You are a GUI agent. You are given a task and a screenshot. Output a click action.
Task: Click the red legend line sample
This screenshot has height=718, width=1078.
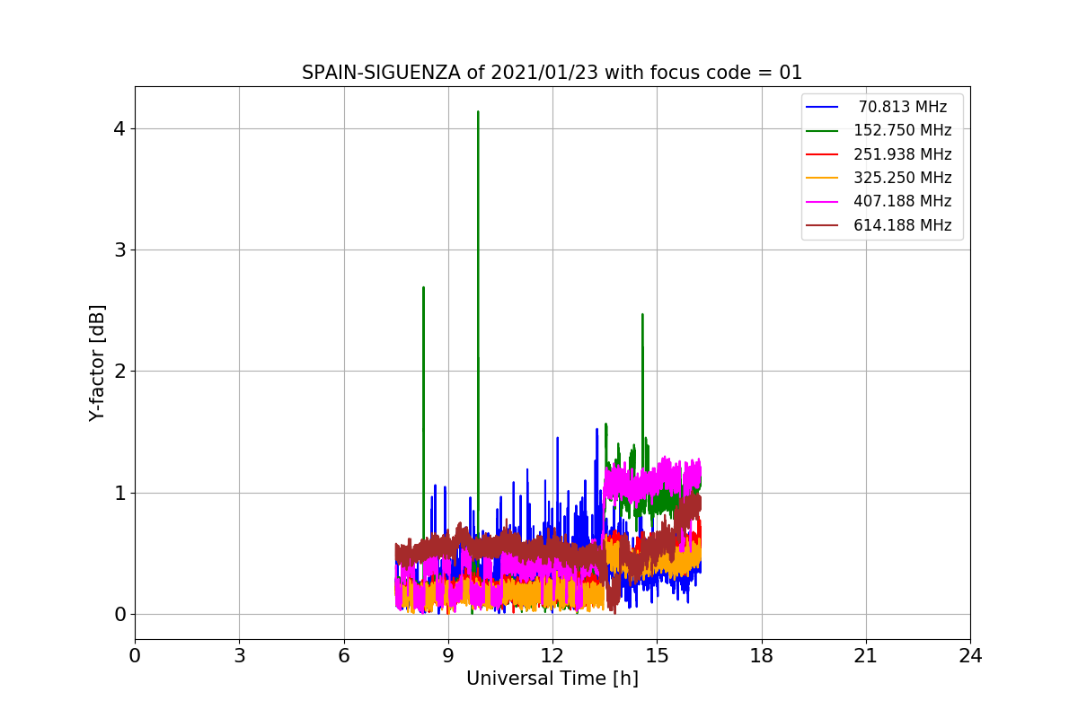click(822, 154)
